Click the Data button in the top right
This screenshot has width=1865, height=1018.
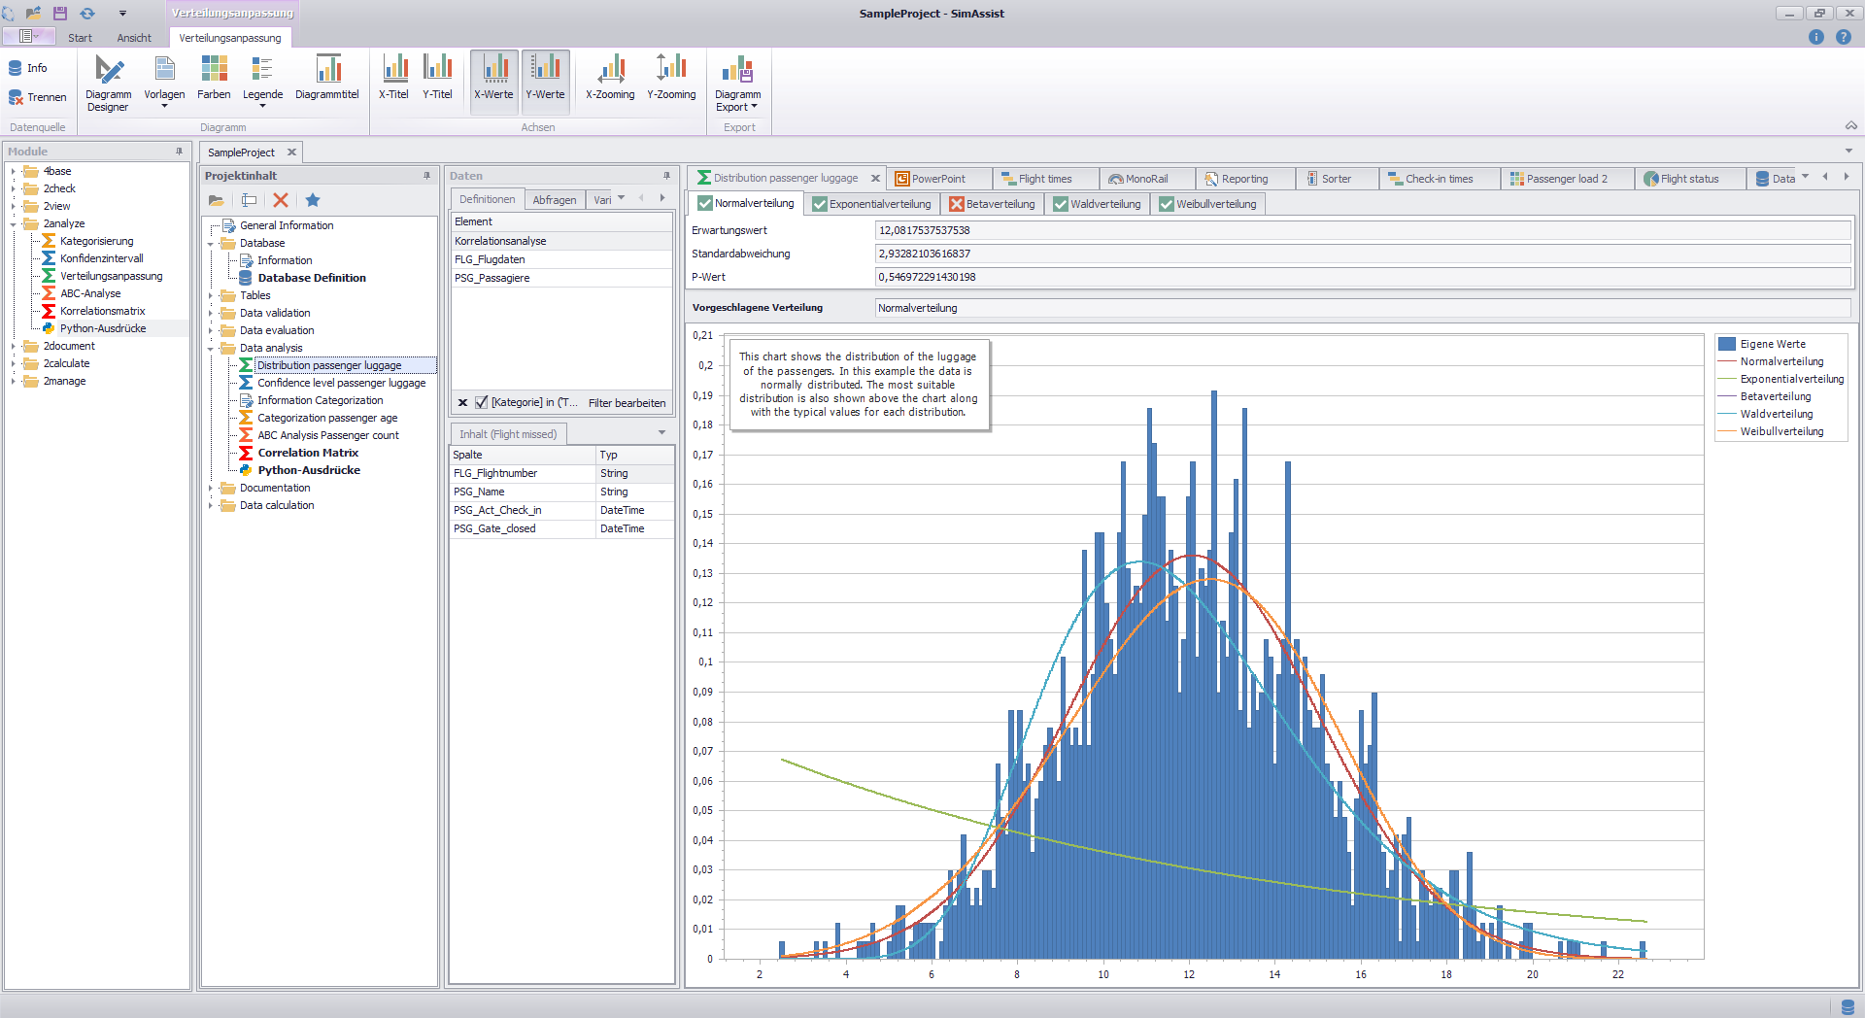click(x=1780, y=178)
